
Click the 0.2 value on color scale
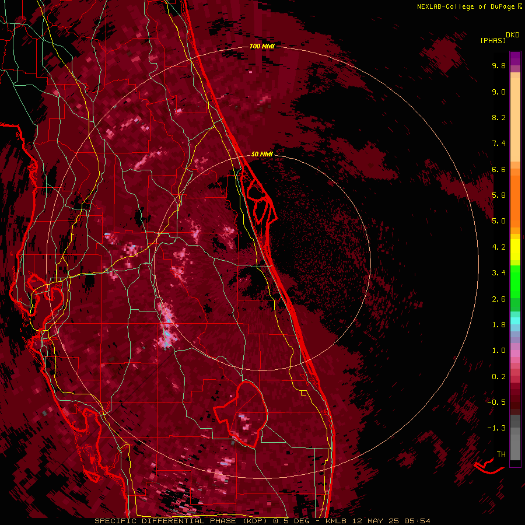point(499,377)
